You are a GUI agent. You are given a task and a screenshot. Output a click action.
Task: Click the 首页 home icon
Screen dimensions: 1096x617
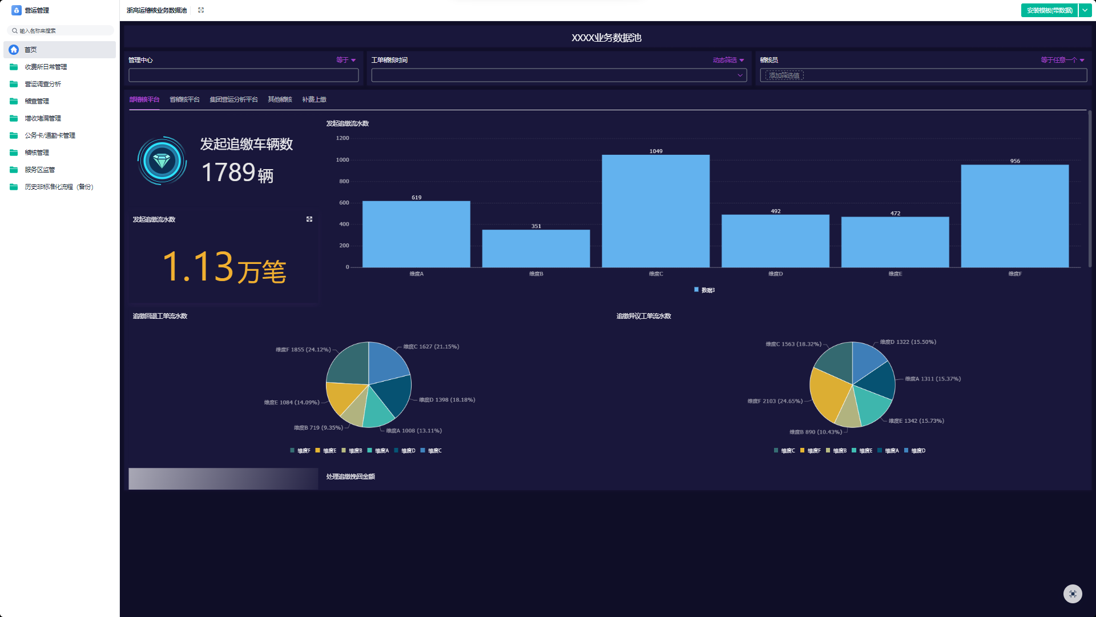click(x=14, y=50)
